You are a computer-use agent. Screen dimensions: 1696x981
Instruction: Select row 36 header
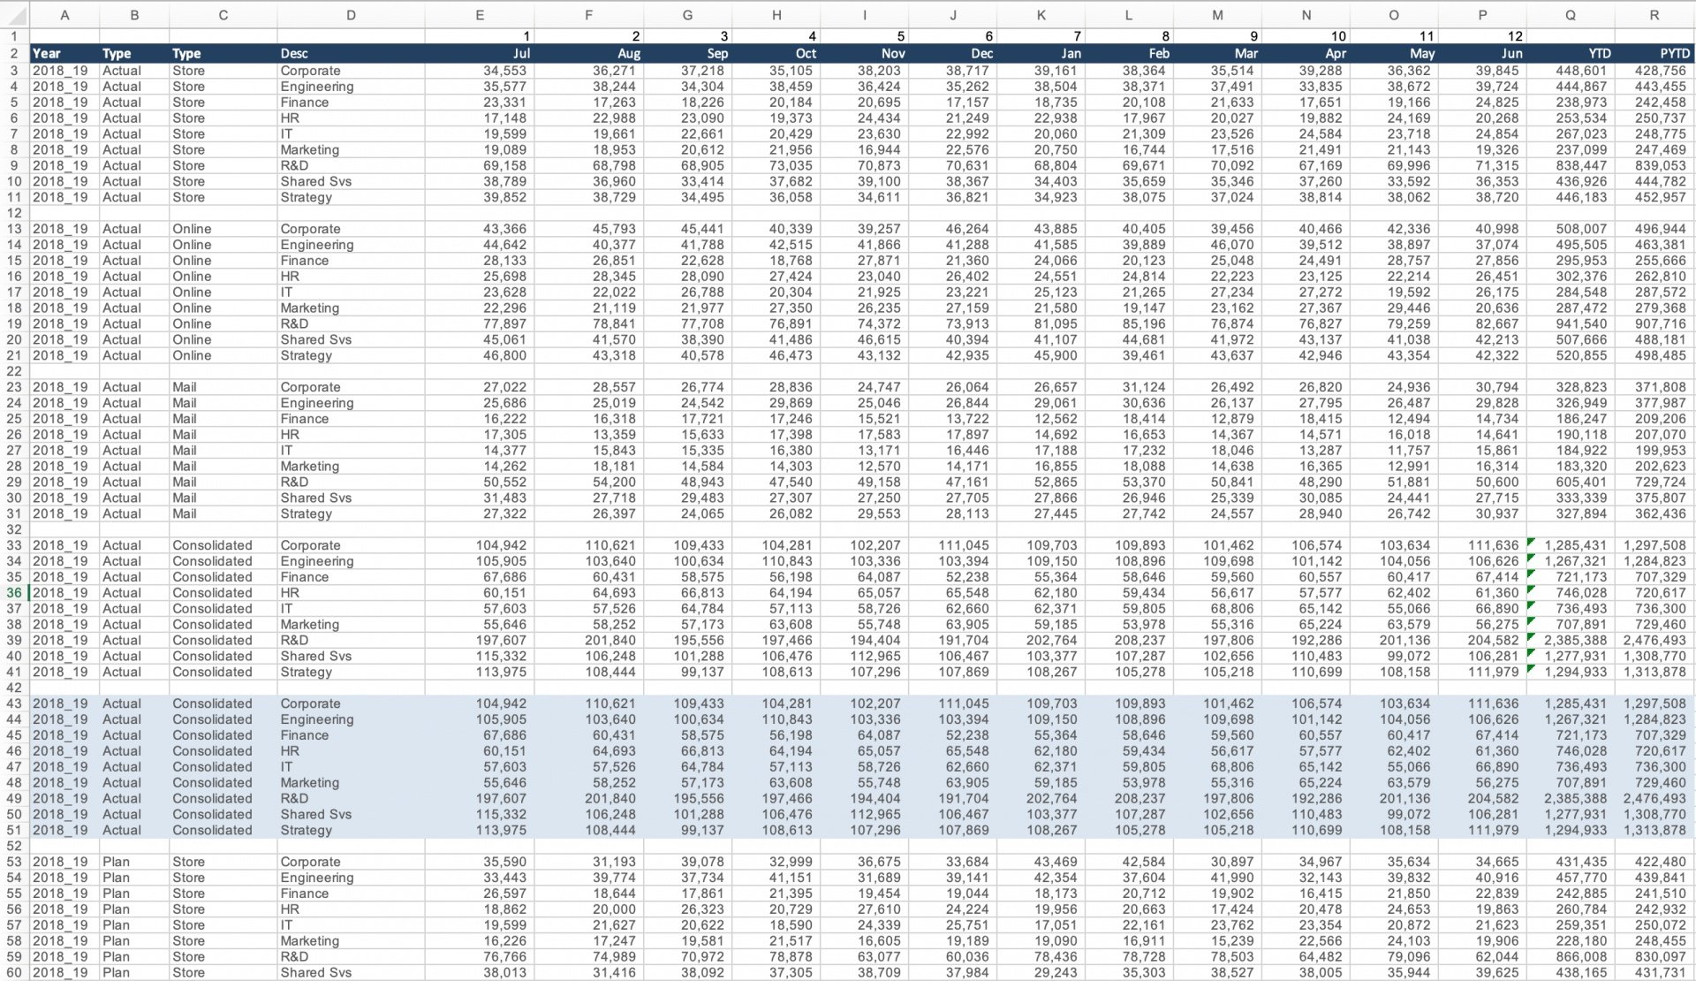(x=14, y=593)
